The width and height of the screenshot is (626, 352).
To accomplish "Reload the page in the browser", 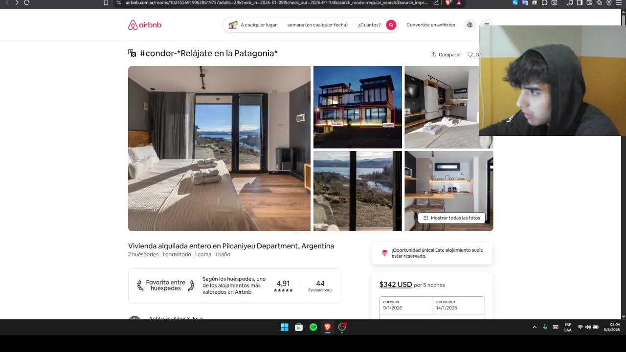I will point(26,2).
